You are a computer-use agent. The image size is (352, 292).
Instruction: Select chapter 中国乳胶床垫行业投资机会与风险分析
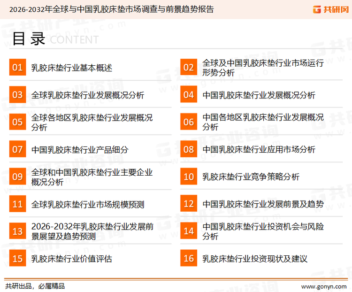(x=263, y=231)
